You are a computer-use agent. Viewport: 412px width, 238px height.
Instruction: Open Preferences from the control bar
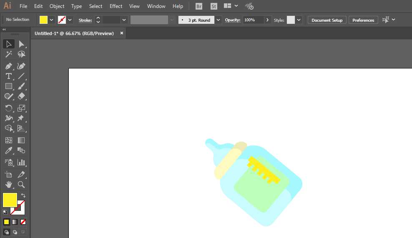(363, 20)
